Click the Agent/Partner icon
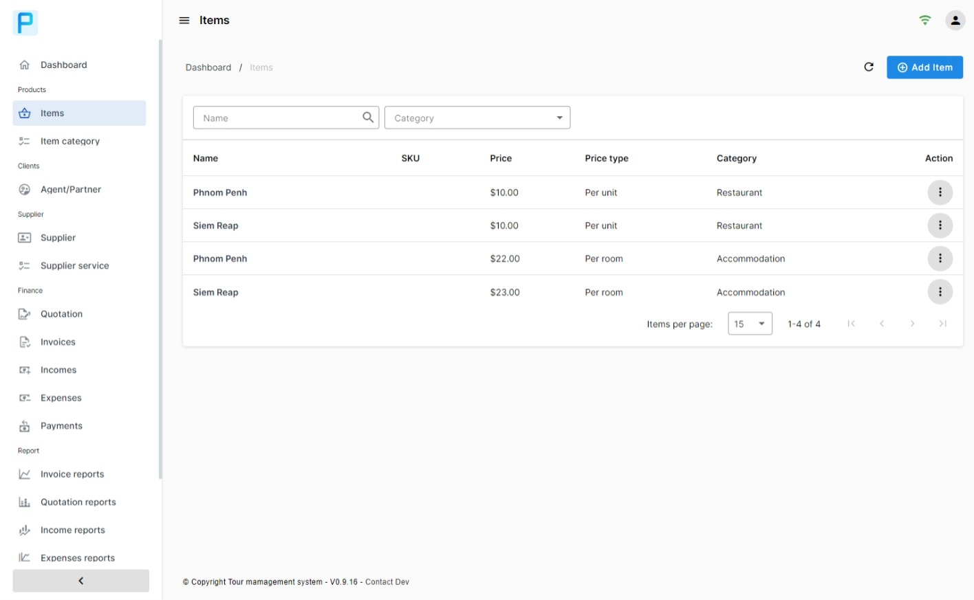 pos(25,190)
